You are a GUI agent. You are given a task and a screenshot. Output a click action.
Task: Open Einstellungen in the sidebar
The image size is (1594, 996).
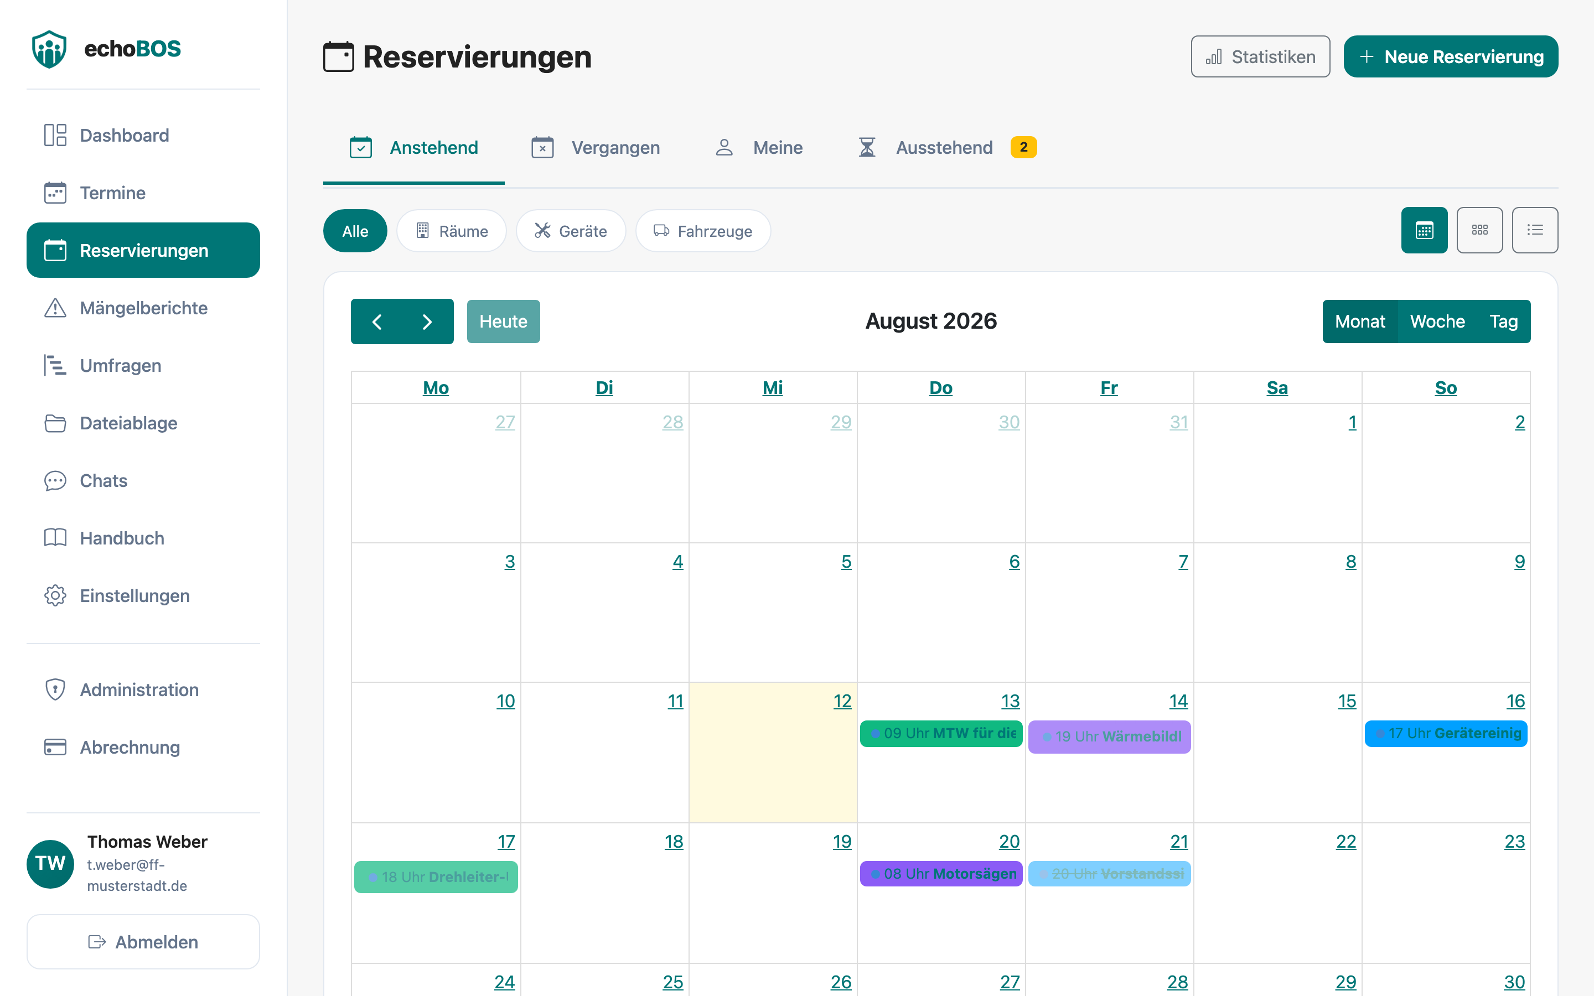pyautogui.click(x=143, y=595)
